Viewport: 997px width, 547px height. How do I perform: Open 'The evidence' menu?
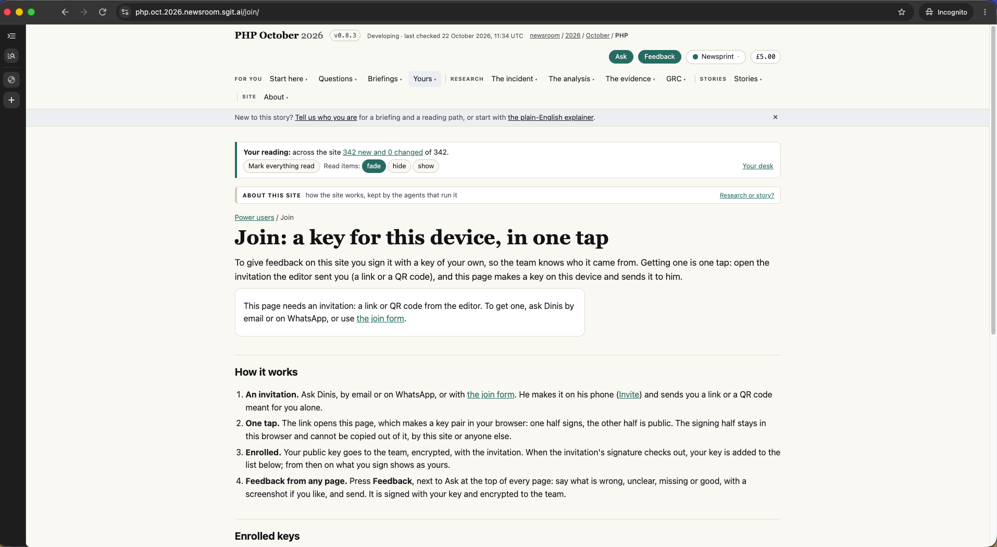(630, 79)
